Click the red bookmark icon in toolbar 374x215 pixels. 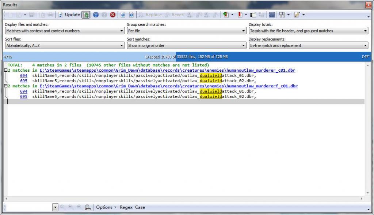tap(240, 15)
